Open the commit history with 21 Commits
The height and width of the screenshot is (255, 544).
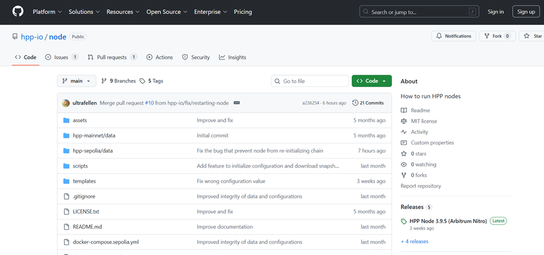368,103
